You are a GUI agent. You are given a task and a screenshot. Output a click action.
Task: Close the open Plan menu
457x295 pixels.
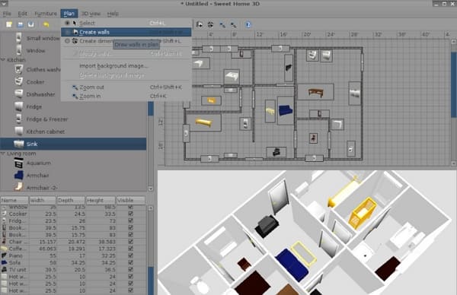click(x=69, y=14)
